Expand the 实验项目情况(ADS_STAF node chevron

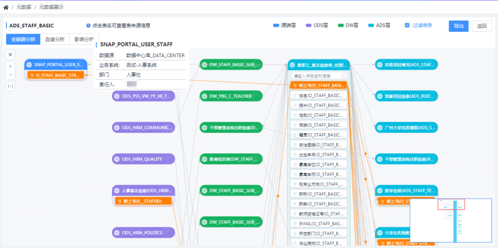pyautogui.click(x=380, y=65)
